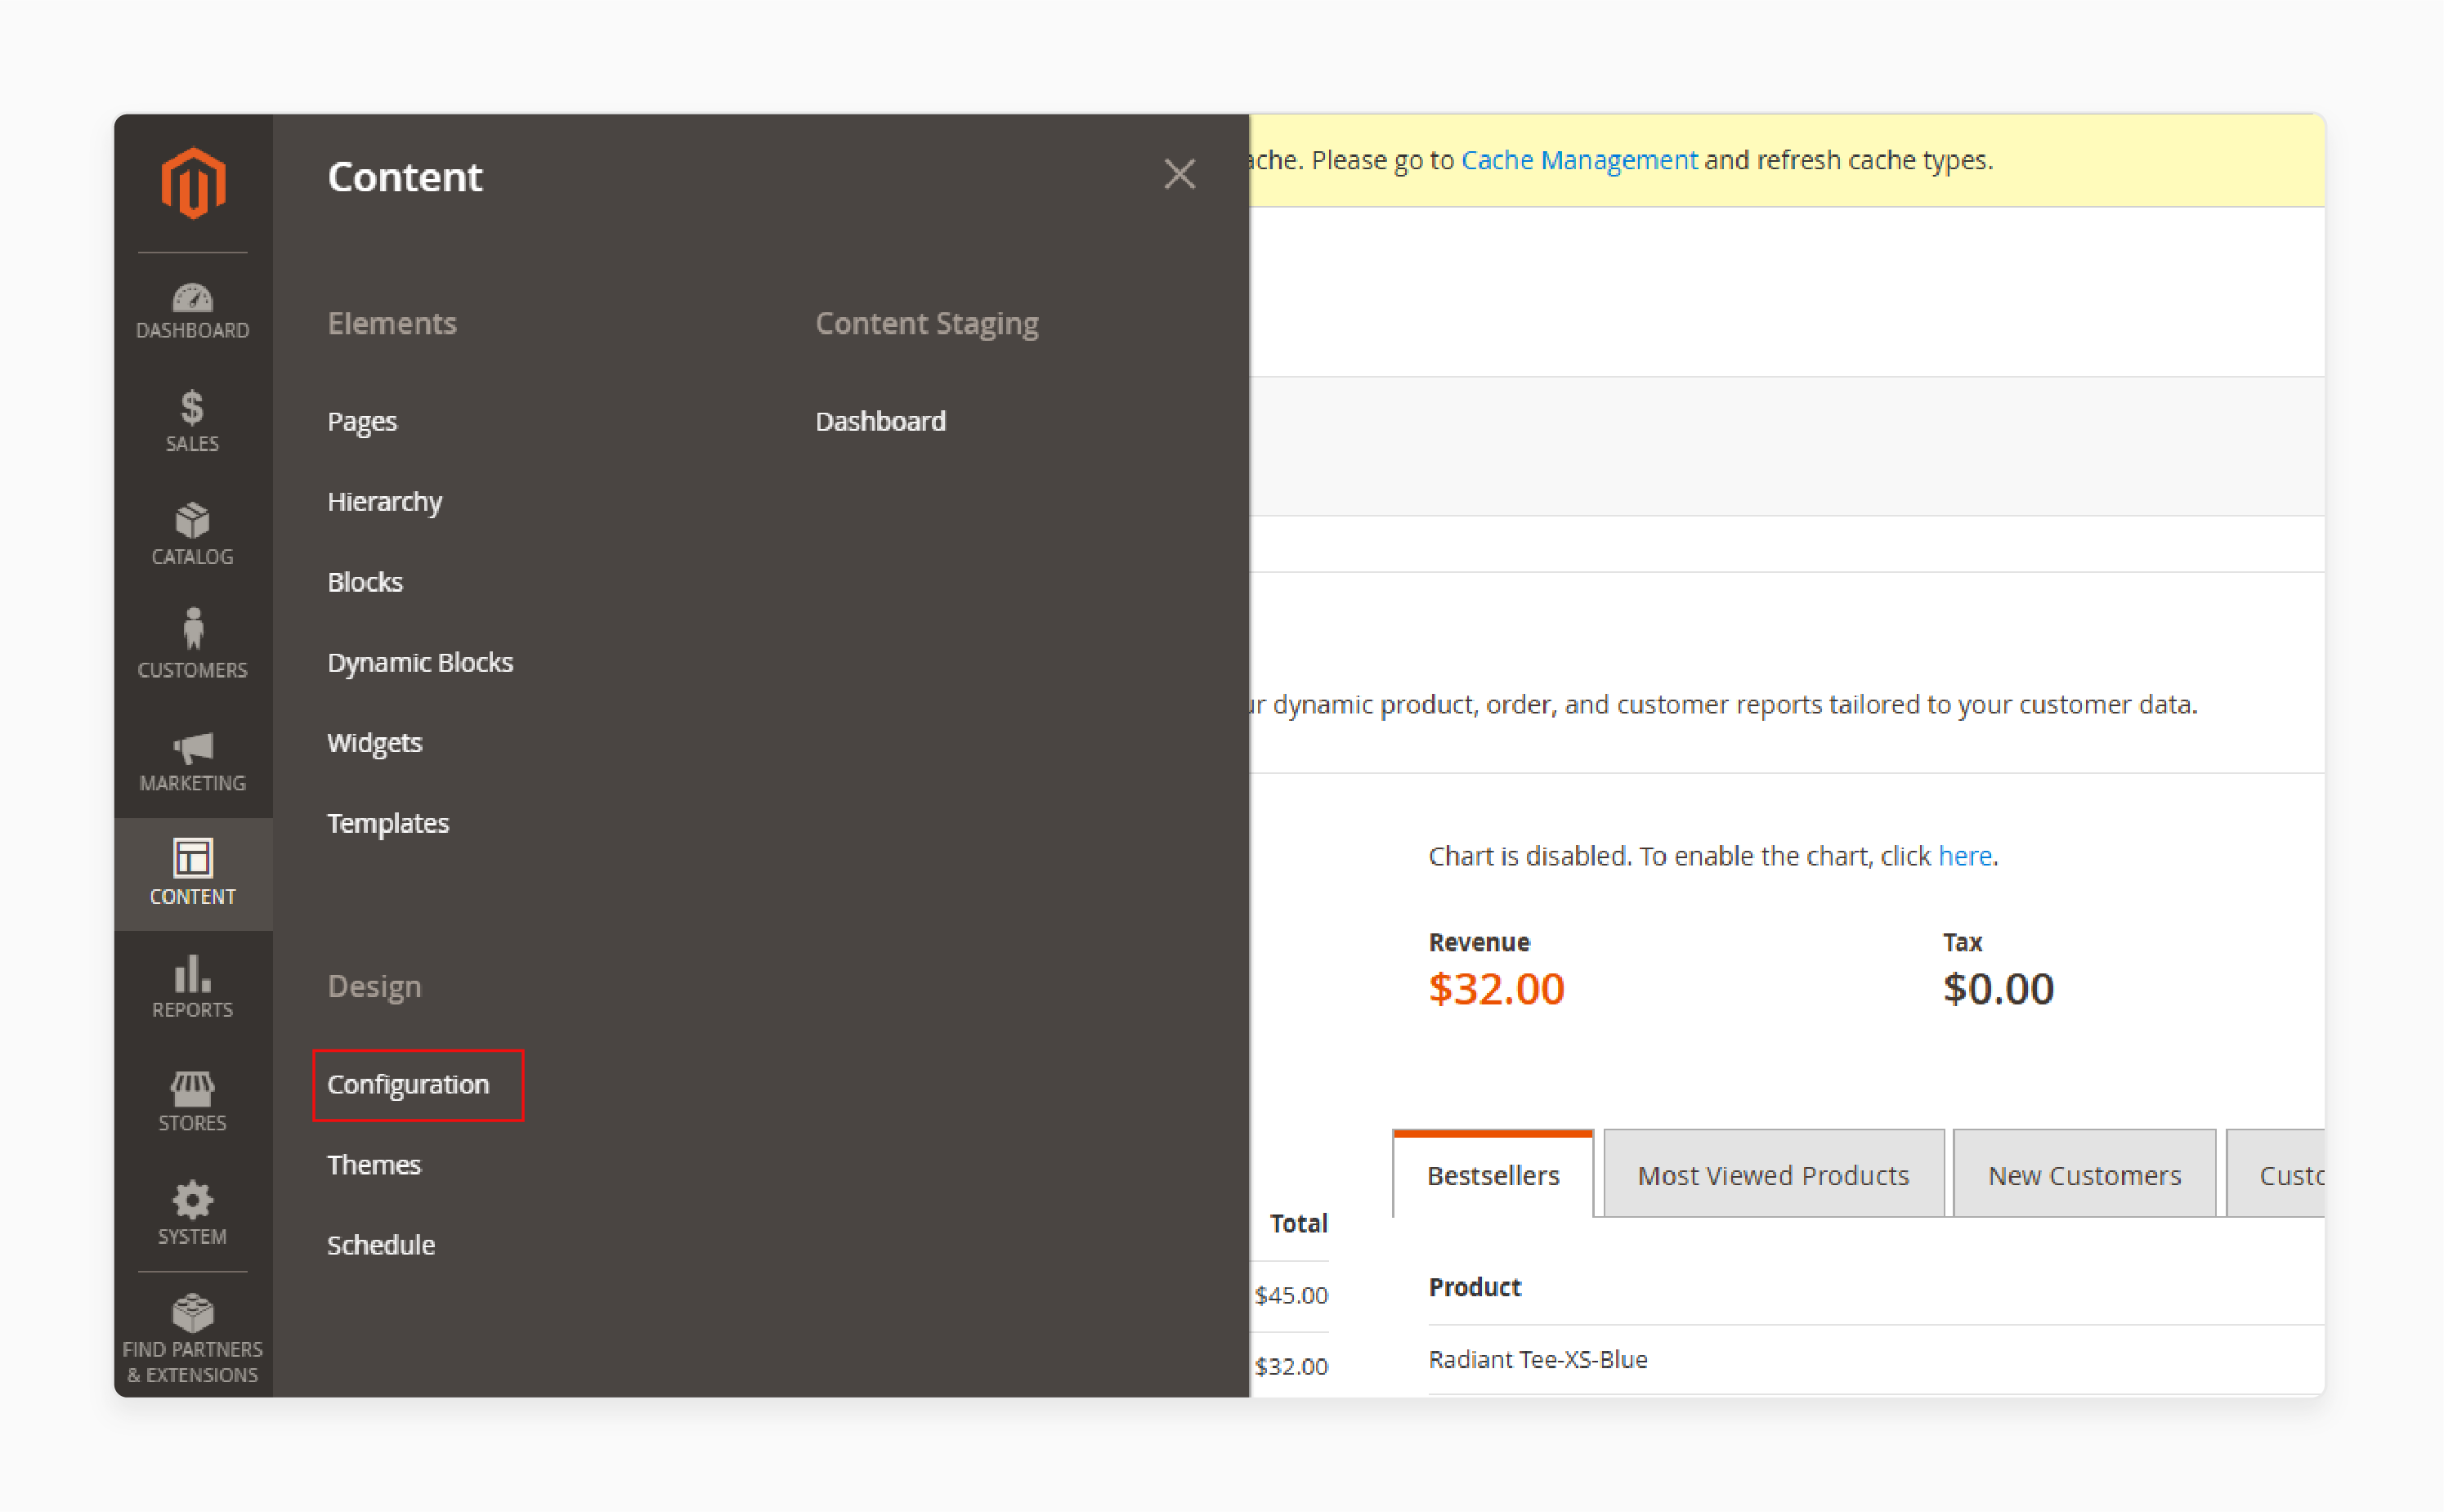Open Dynamic Blocks menu item
Viewport: 2444px width, 1512px height.
pyautogui.click(x=420, y=662)
